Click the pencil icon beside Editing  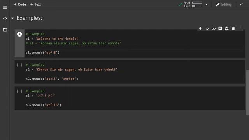[218, 5]
